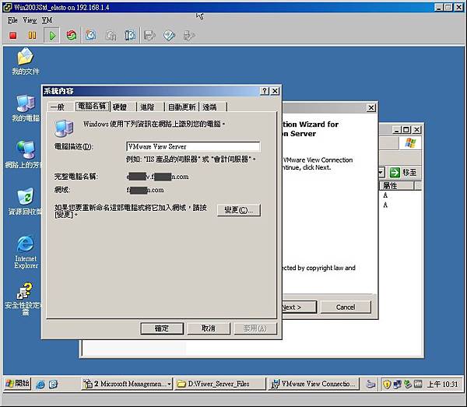467x407 pixels.
Task: Click Next in the VMware wizard
Action: [299, 307]
